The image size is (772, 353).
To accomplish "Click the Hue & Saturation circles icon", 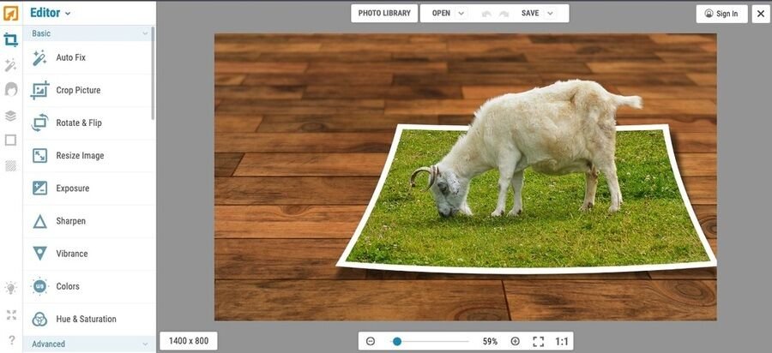I will (x=39, y=319).
